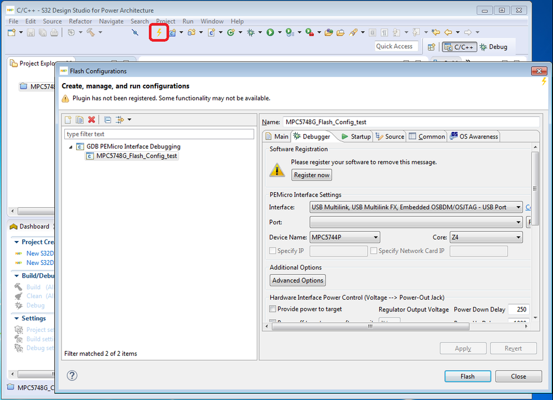Click the type filter text field

159,134
